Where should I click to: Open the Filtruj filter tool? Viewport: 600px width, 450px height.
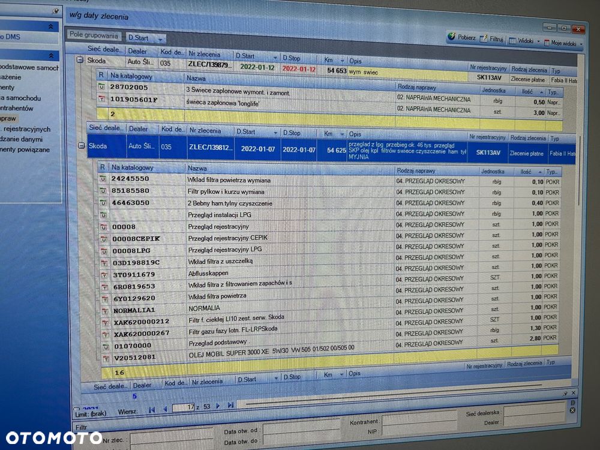491,38
